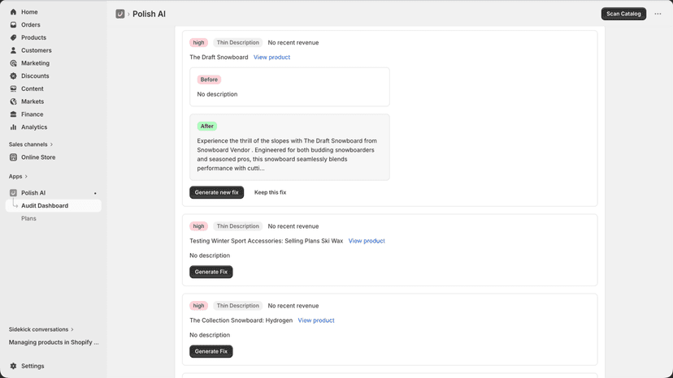Click Keep this fix
This screenshot has height=378, width=673.
[x=270, y=192]
